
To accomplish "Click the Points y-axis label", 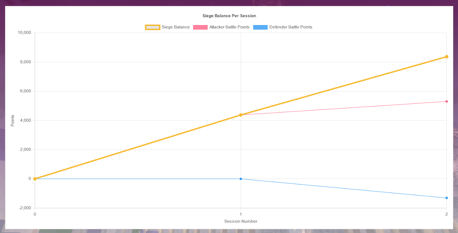I will coord(13,121).
